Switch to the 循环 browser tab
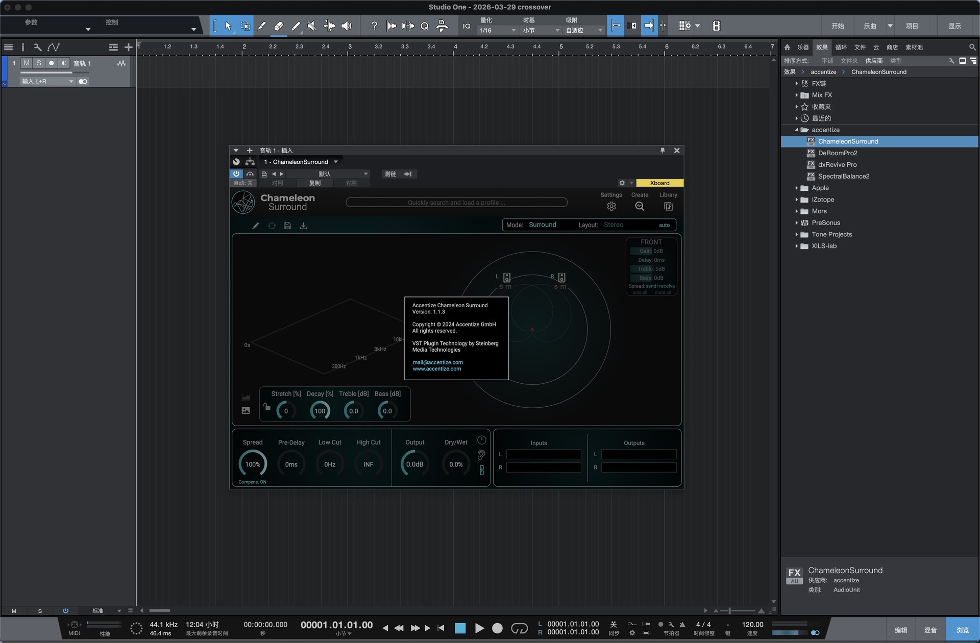The image size is (980, 643). [841, 47]
